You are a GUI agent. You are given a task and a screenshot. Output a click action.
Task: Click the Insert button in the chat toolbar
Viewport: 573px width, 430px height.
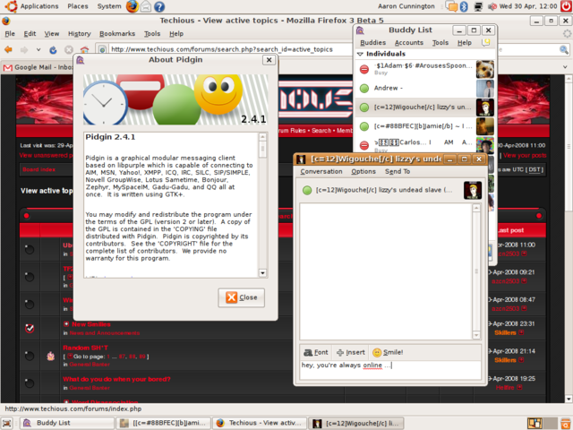point(350,352)
